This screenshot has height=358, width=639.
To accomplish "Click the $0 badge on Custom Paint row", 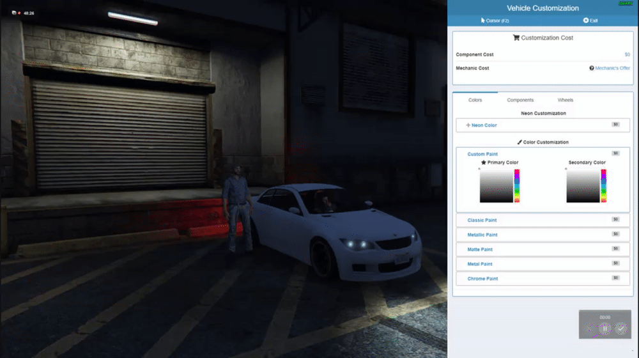I will tap(616, 153).
